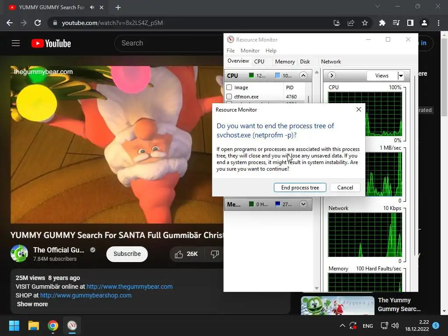Open Chrome extensions puzzle icon

click(x=382, y=23)
